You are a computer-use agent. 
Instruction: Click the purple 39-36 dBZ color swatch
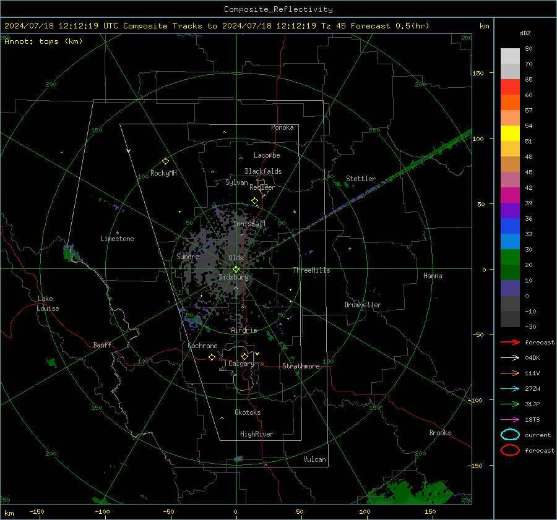(x=510, y=211)
